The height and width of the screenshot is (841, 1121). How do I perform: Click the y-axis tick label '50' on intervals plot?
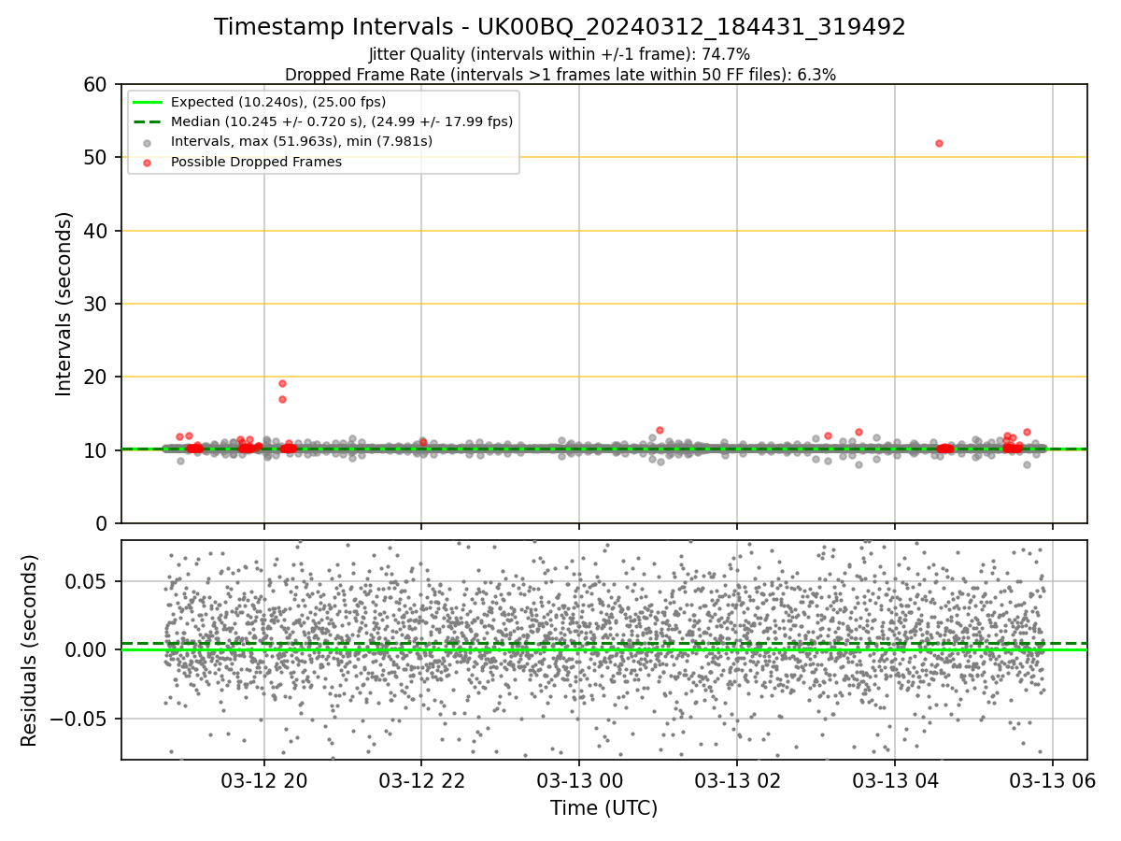tap(96, 157)
